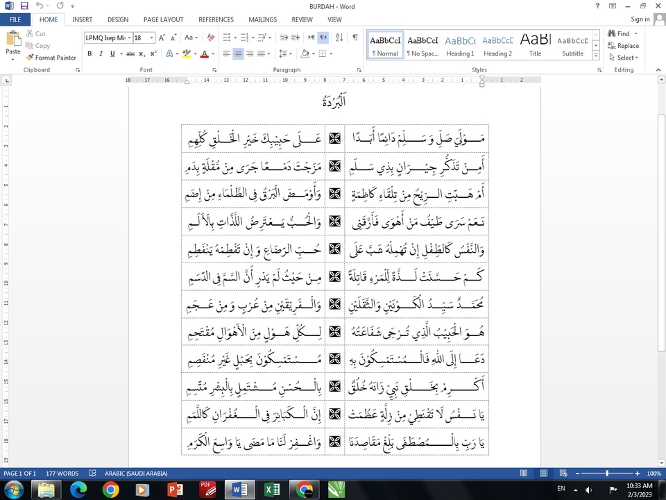This screenshot has width=666, height=500.
Task: Open the FILE tab
Action: coord(15,19)
